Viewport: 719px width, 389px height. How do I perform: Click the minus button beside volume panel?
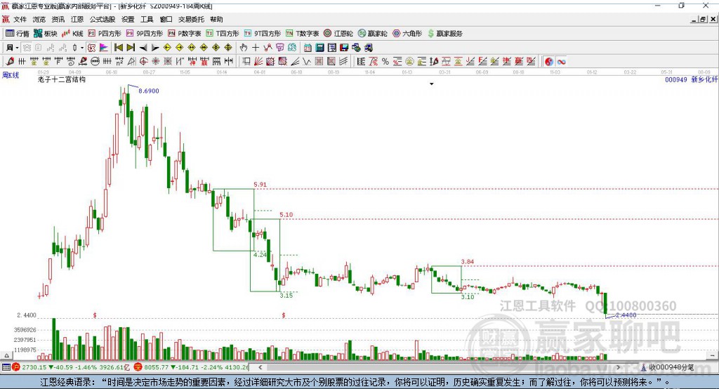[x=712, y=355]
